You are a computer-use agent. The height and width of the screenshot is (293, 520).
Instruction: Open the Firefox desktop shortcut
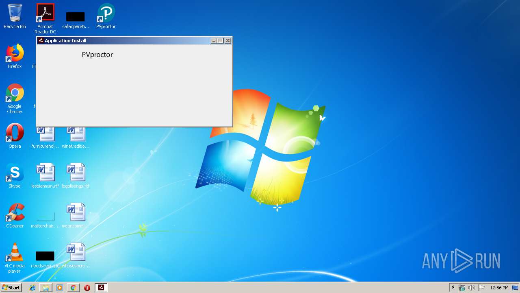point(15,56)
